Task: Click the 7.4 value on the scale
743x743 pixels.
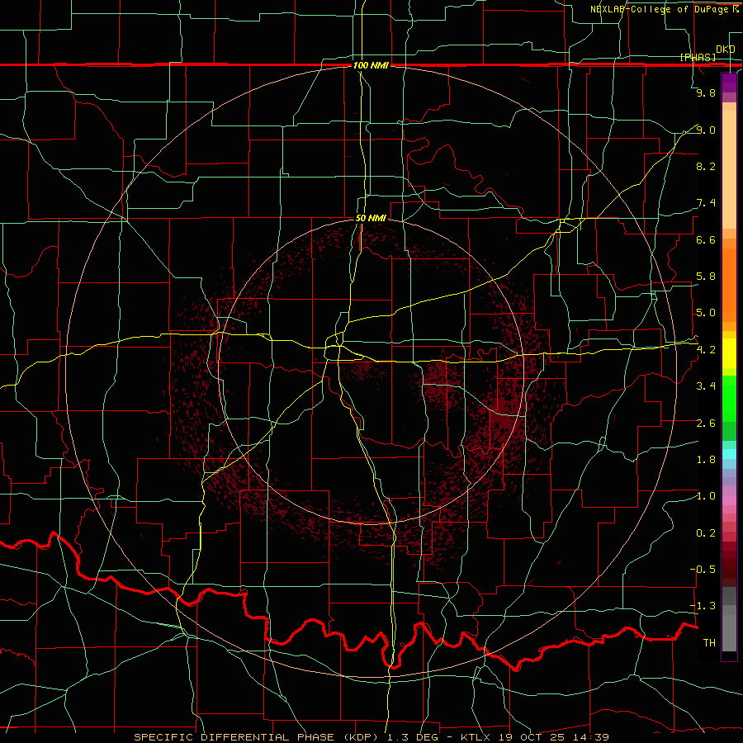Action: pos(706,203)
